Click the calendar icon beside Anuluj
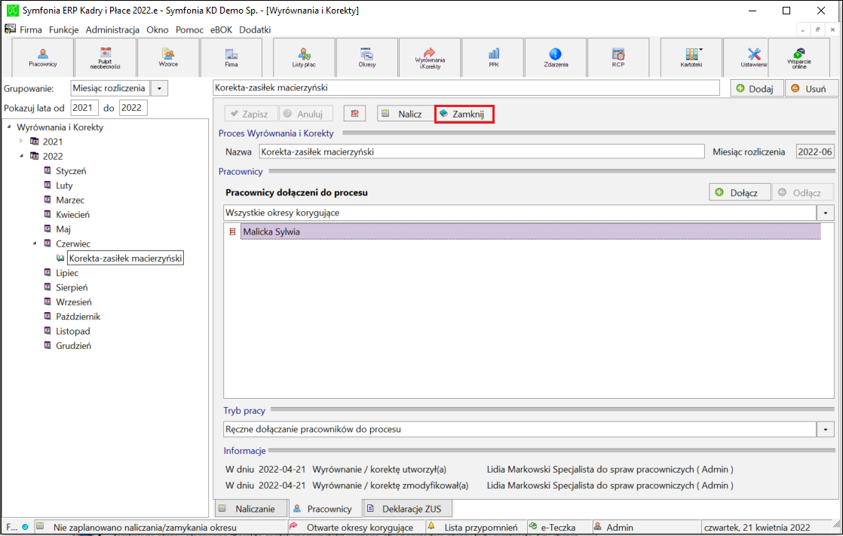 click(355, 113)
